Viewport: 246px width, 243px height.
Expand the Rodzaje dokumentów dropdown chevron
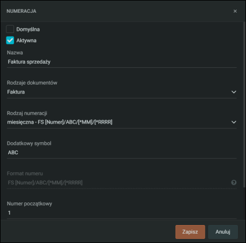234,92
